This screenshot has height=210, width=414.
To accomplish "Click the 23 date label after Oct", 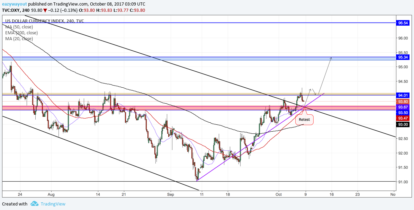I will click(358, 194).
